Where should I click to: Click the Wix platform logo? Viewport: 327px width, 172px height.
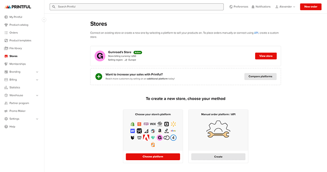(x=153, y=124)
